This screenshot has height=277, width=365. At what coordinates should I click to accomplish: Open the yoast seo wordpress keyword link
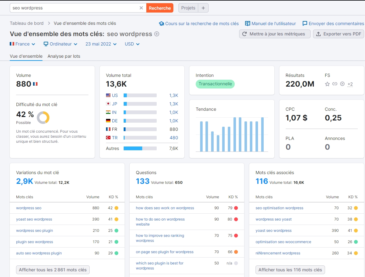click(x=34, y=219)
